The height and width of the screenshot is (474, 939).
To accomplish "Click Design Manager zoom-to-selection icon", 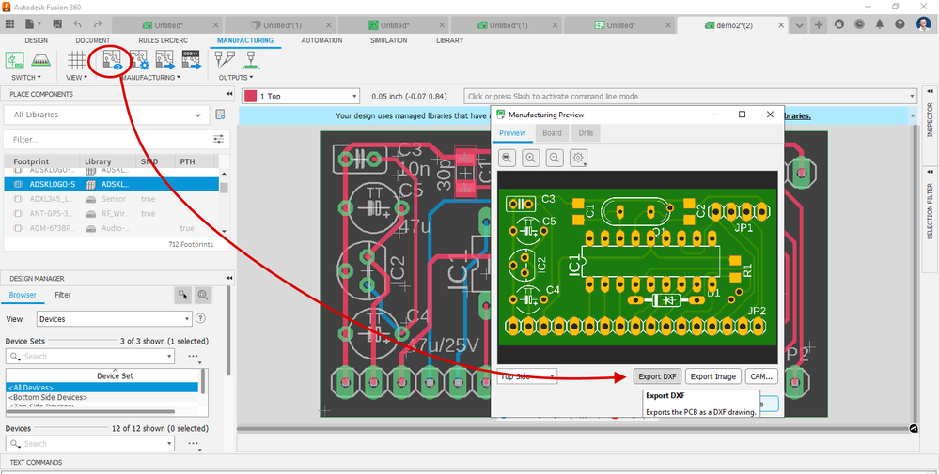I will [202, 295].
